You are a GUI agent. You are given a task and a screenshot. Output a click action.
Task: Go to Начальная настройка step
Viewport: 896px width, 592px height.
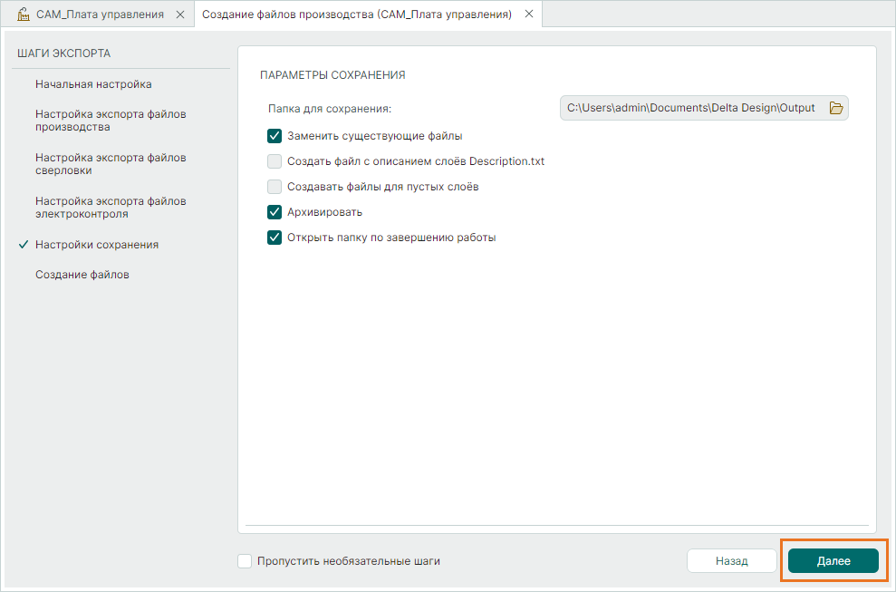pos(93,84)
